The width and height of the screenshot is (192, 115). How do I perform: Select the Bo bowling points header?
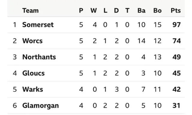point(157,10)
